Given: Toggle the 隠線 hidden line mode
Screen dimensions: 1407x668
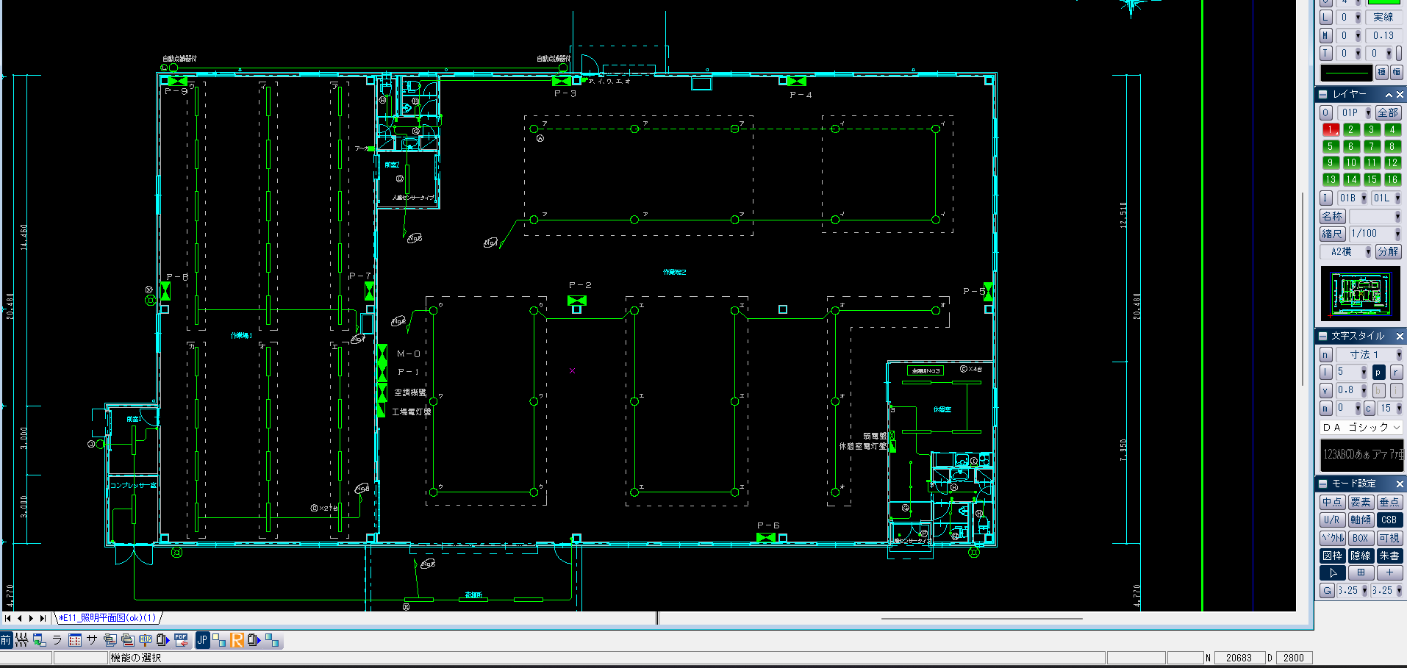Looking at the screenshot, I should click(x=1360, y=556).
